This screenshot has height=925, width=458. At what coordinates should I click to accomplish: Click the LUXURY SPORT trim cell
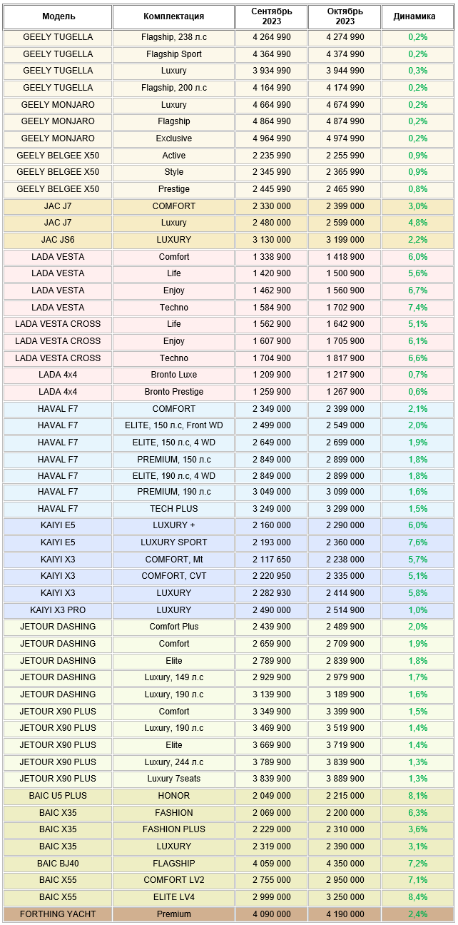pos(173,542)
